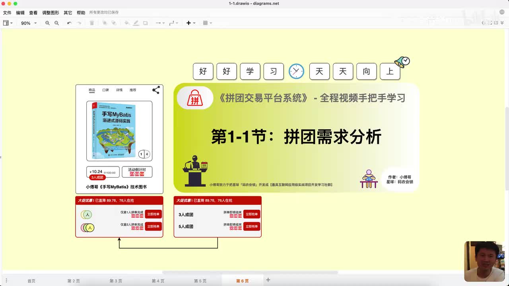Viewport: 509px width, 286px height.
Task: Delete the selected shape
Action: (92, 23)
